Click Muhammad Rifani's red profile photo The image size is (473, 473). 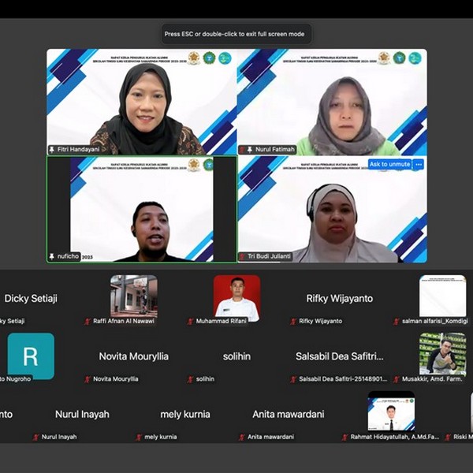pyautogui.click(x=236, y=296)
